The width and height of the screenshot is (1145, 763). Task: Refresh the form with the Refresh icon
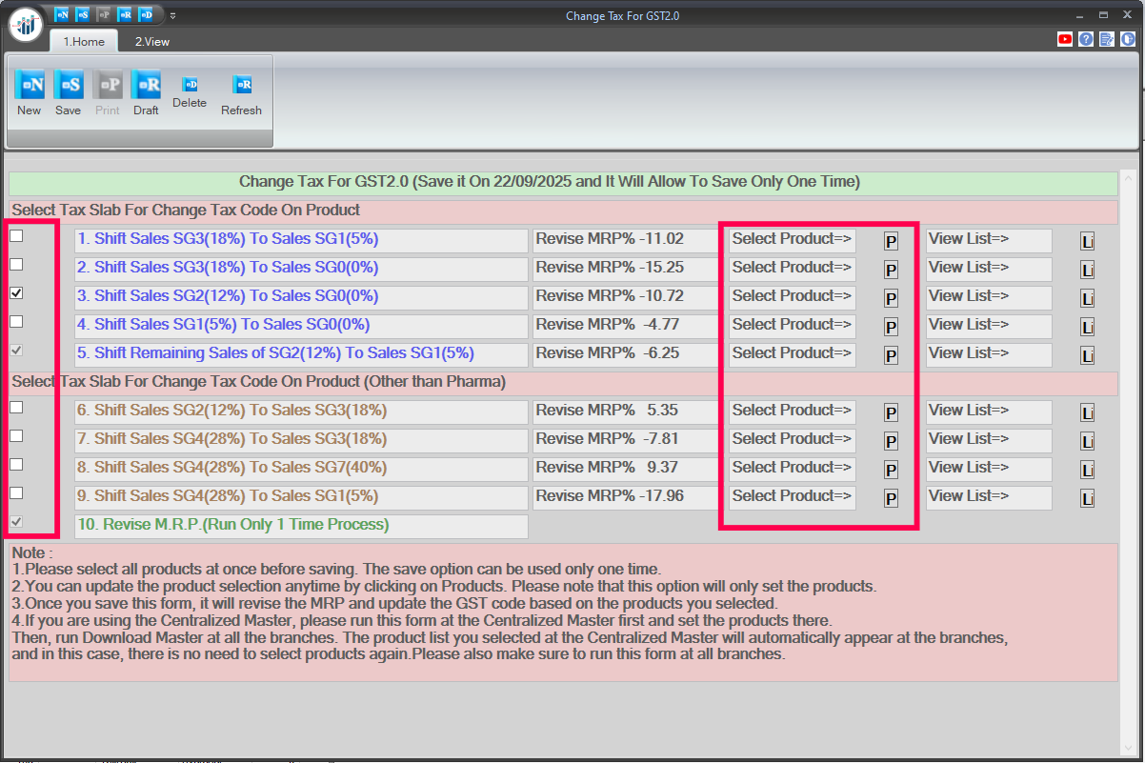click(242, 86)
